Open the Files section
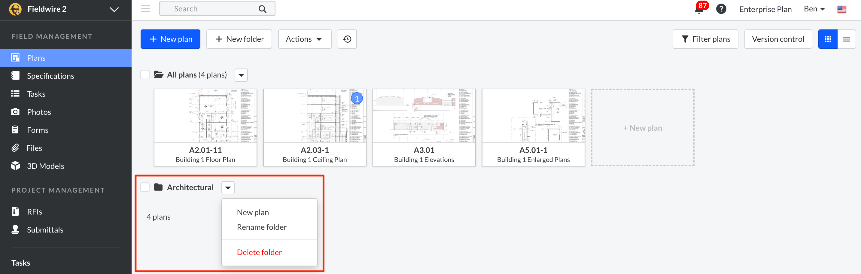 35,148
